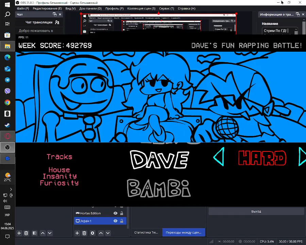The width and height of the screenshot is (306, 245).
Task: Open Steam from taskbar
Action: coord(7,125)
